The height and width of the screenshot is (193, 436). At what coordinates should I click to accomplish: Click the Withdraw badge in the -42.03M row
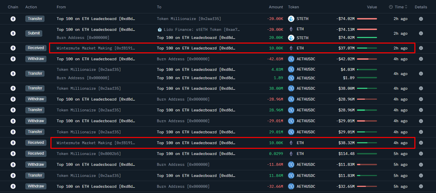36,59
